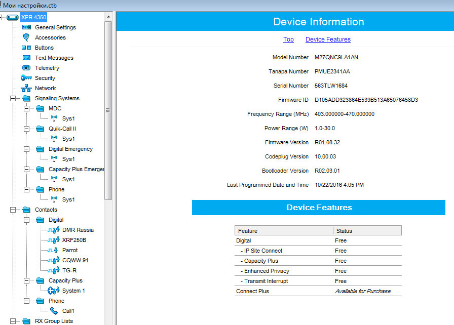This screenshot has width=454, height=325.
Task: Open Text Messages via the envelope icon
Action: (x=26, y=58)
